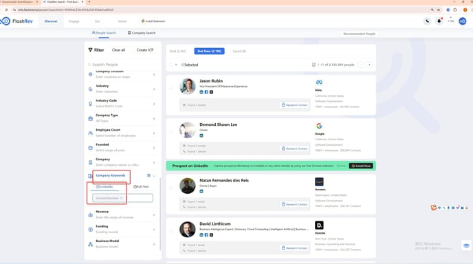Screen dimensions: 473x264
Task: Collapse the Company Keywords filter
Action: [x=154, y=175]
